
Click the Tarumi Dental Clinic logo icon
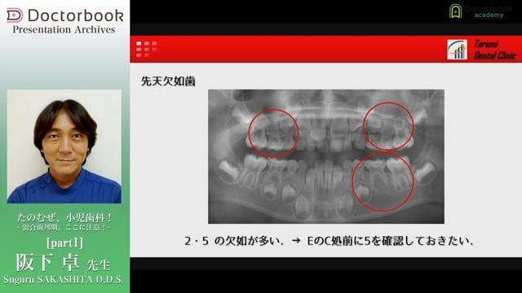pos(457,50)
